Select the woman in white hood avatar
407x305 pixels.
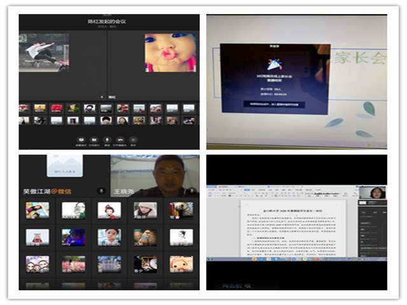pos(145,210)
